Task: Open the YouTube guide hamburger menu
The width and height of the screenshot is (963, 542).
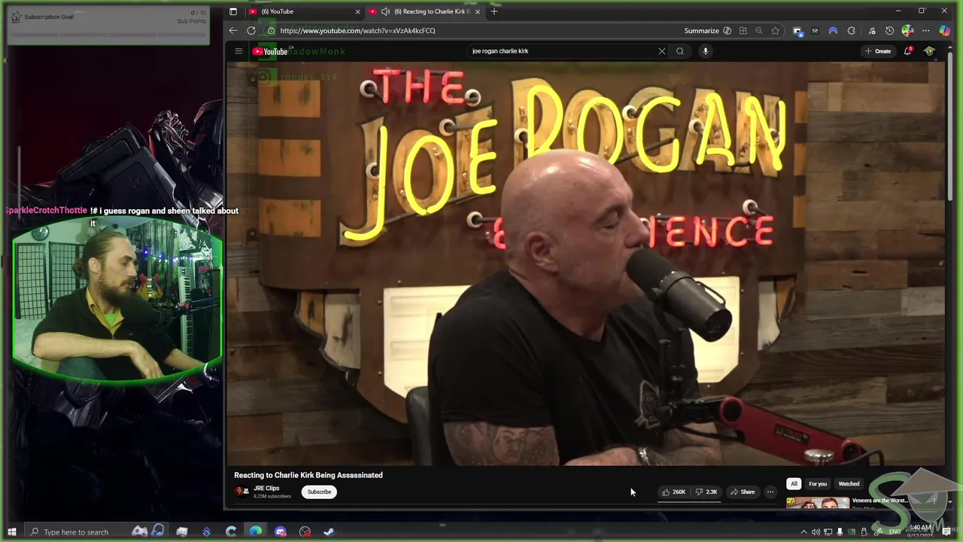Action: click(x=238, y=51)
